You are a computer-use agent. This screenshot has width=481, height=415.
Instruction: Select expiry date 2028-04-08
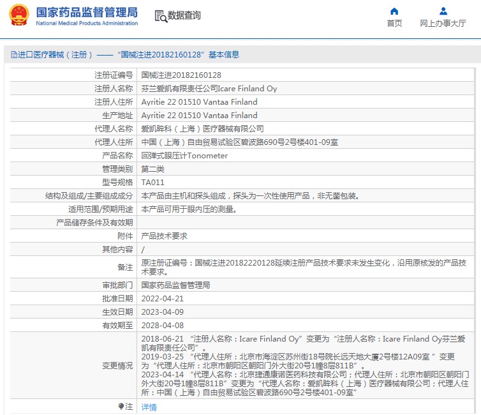162,326
